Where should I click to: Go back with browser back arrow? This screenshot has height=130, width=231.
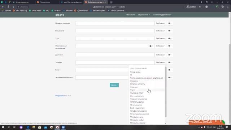(x=3, y=7)
